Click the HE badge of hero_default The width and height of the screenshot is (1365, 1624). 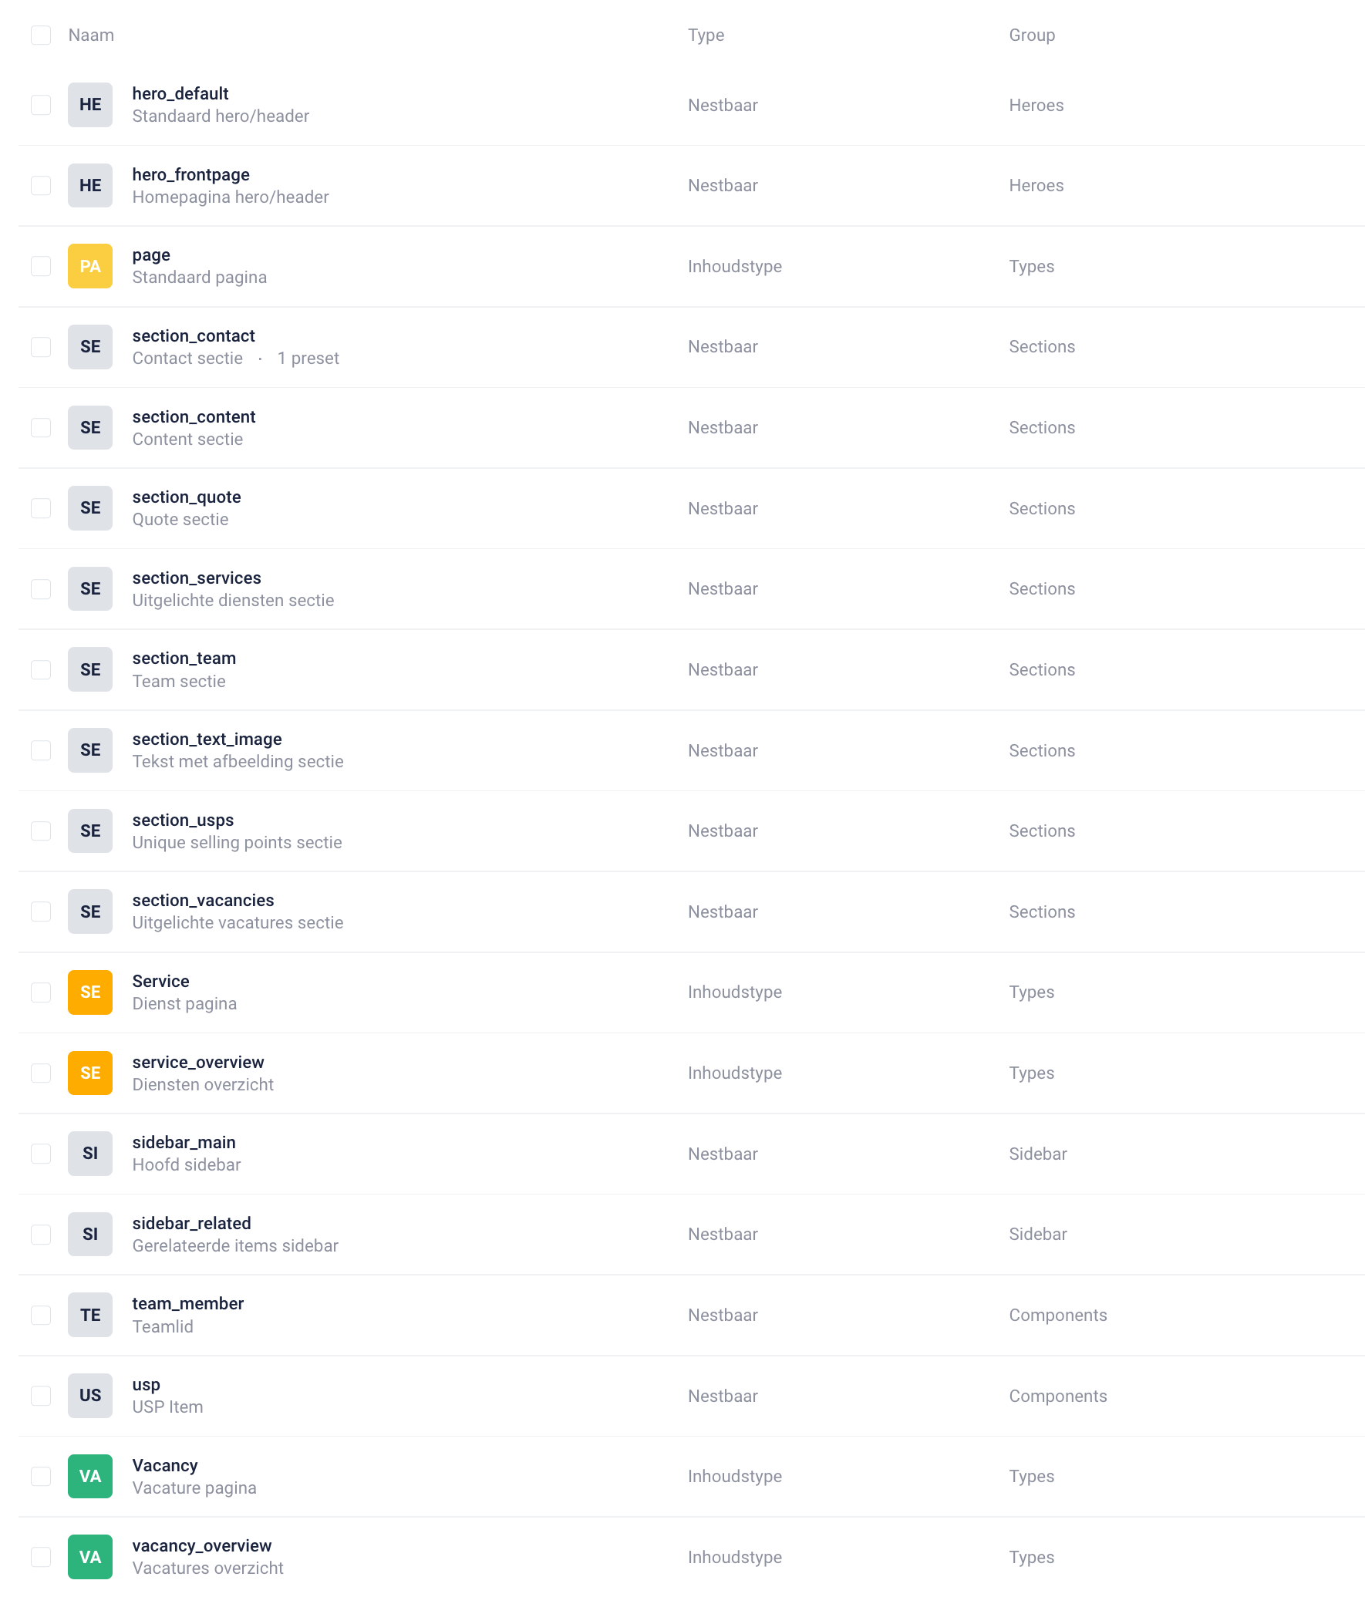coord(89,104)
